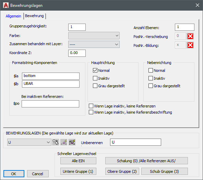
Task: Click the PosNr.-Verschiebung value field
Action: pyautogui.click(x=180, y=36)
